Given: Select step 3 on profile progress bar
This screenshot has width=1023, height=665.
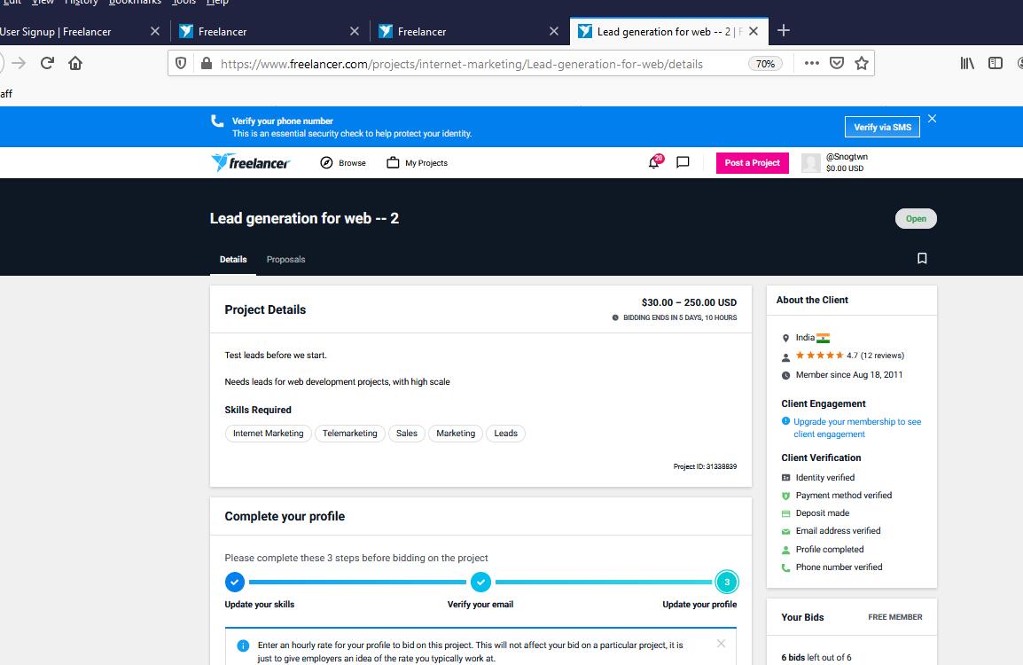Looking at the screenshot, I should click(x=726, y=583).
